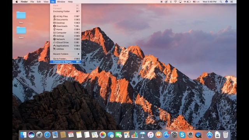Open the Apple menu

pyautogui.click(x=17, y=2)
